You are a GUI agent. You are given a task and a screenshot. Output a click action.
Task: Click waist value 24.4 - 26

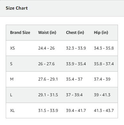coord(46,48)
